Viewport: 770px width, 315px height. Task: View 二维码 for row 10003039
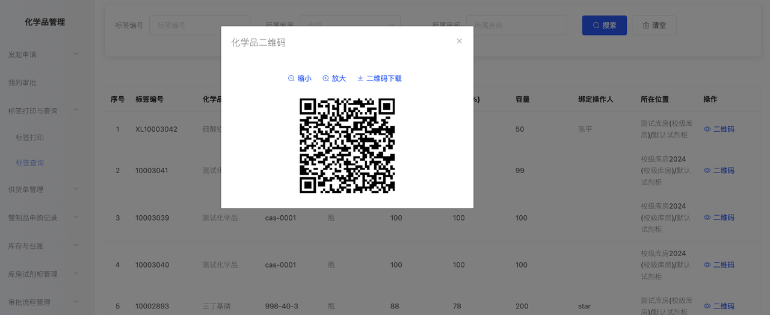(x=719, y=218)
